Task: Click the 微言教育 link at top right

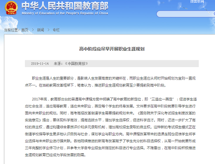Action: click(x=197, y=1)
